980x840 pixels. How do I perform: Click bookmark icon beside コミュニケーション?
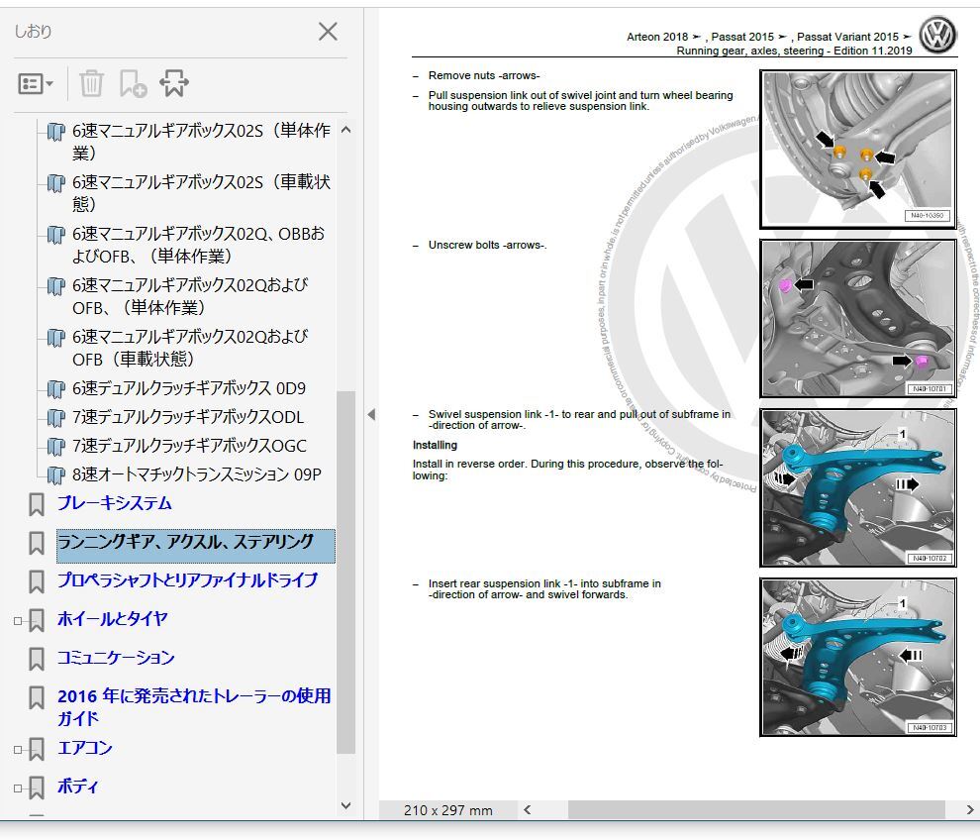coord(37,660)
